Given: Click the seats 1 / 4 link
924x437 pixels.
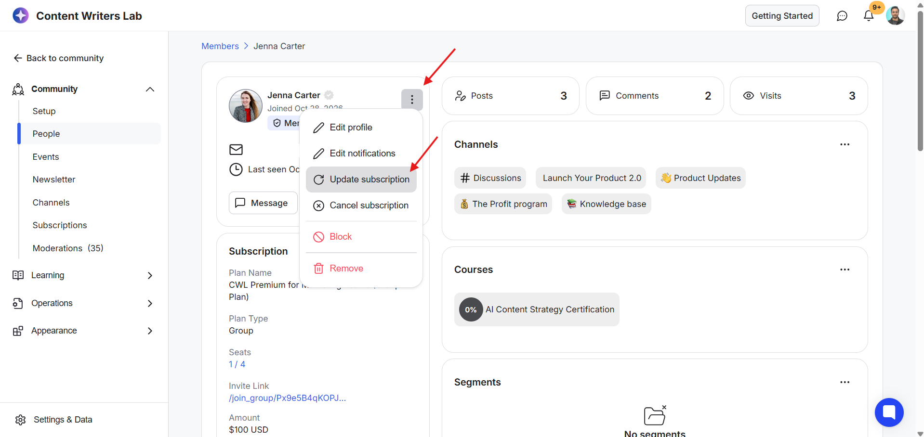Looking at the screenshot, I should coord(237,364).
